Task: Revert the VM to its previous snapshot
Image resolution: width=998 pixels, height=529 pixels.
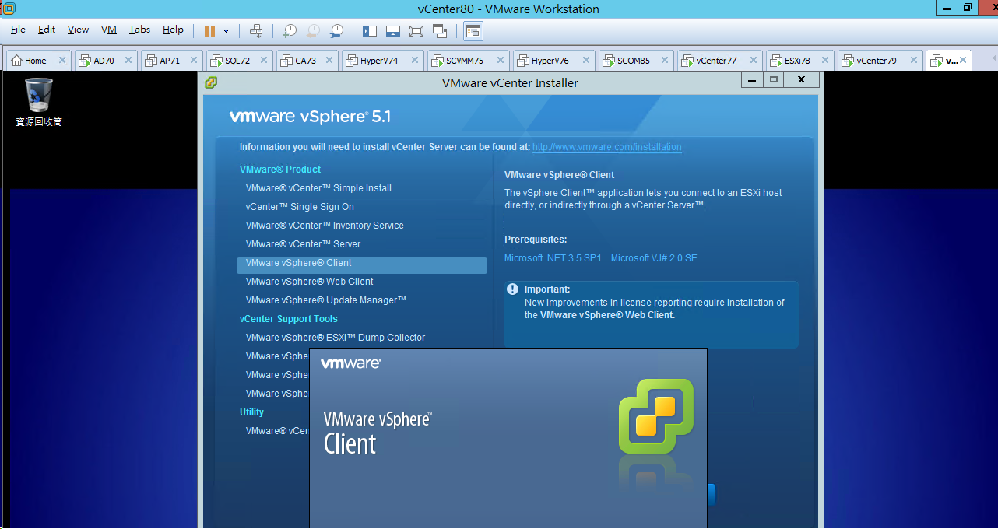Action: (313, 30)
